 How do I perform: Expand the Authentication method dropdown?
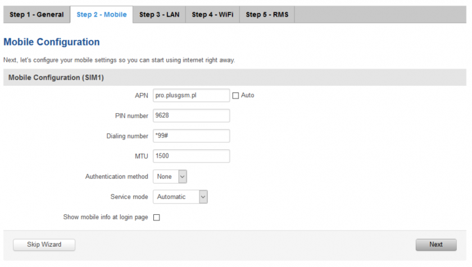170,177
